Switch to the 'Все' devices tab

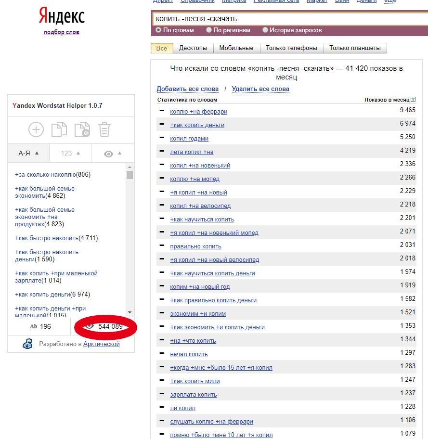[x=162, y=48]
